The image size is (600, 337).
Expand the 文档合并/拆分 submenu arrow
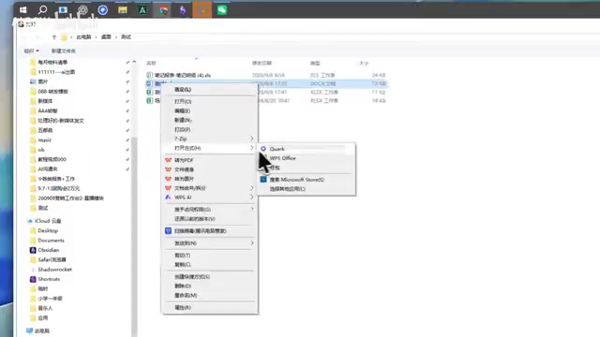pos(252,188)
